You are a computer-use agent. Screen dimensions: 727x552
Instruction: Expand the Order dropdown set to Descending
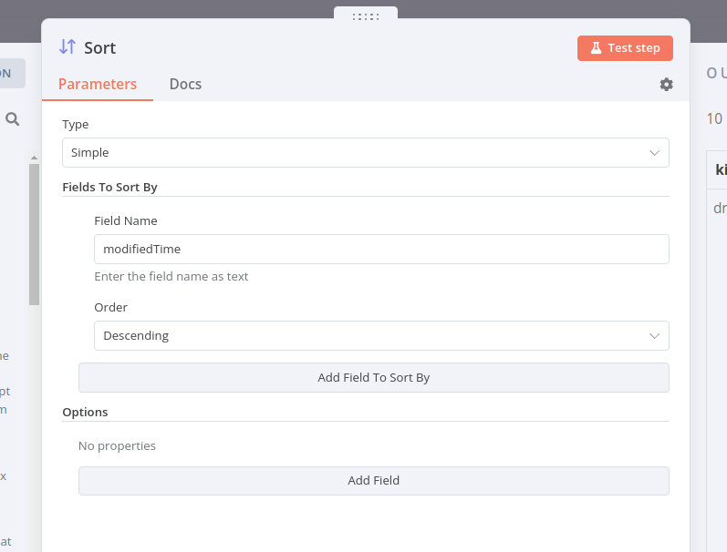tap(365, 336)
